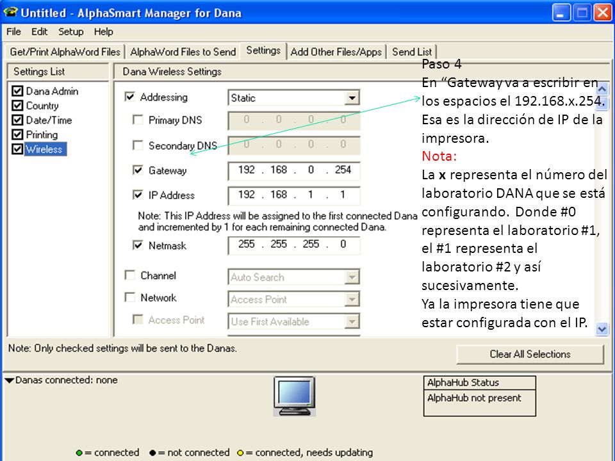Uncheck the Netmask checkbox

point(138,245)
